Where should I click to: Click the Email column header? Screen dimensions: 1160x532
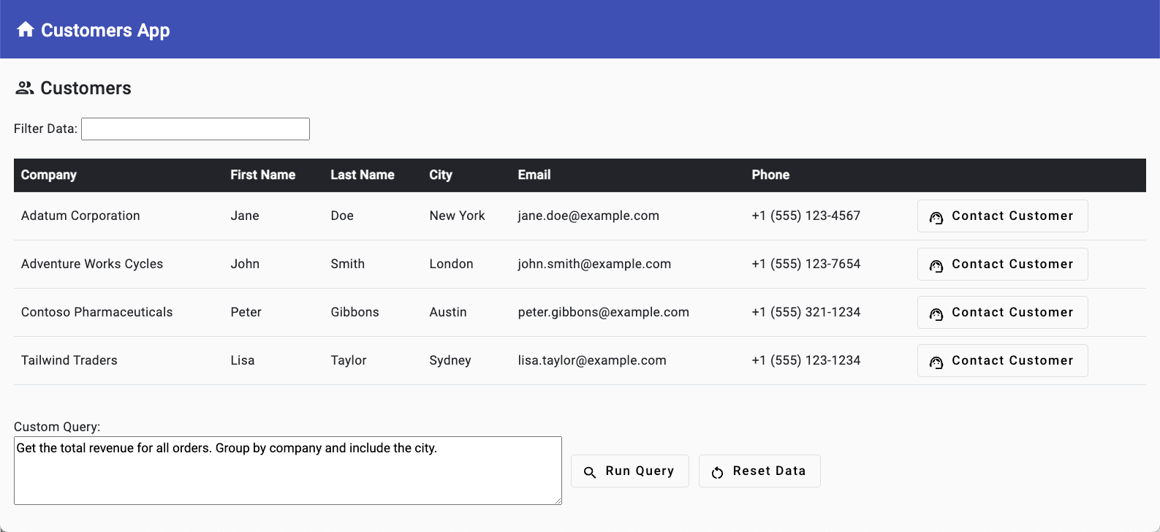point(534,175)
